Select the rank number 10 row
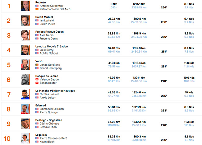 [x=102, y=138]
